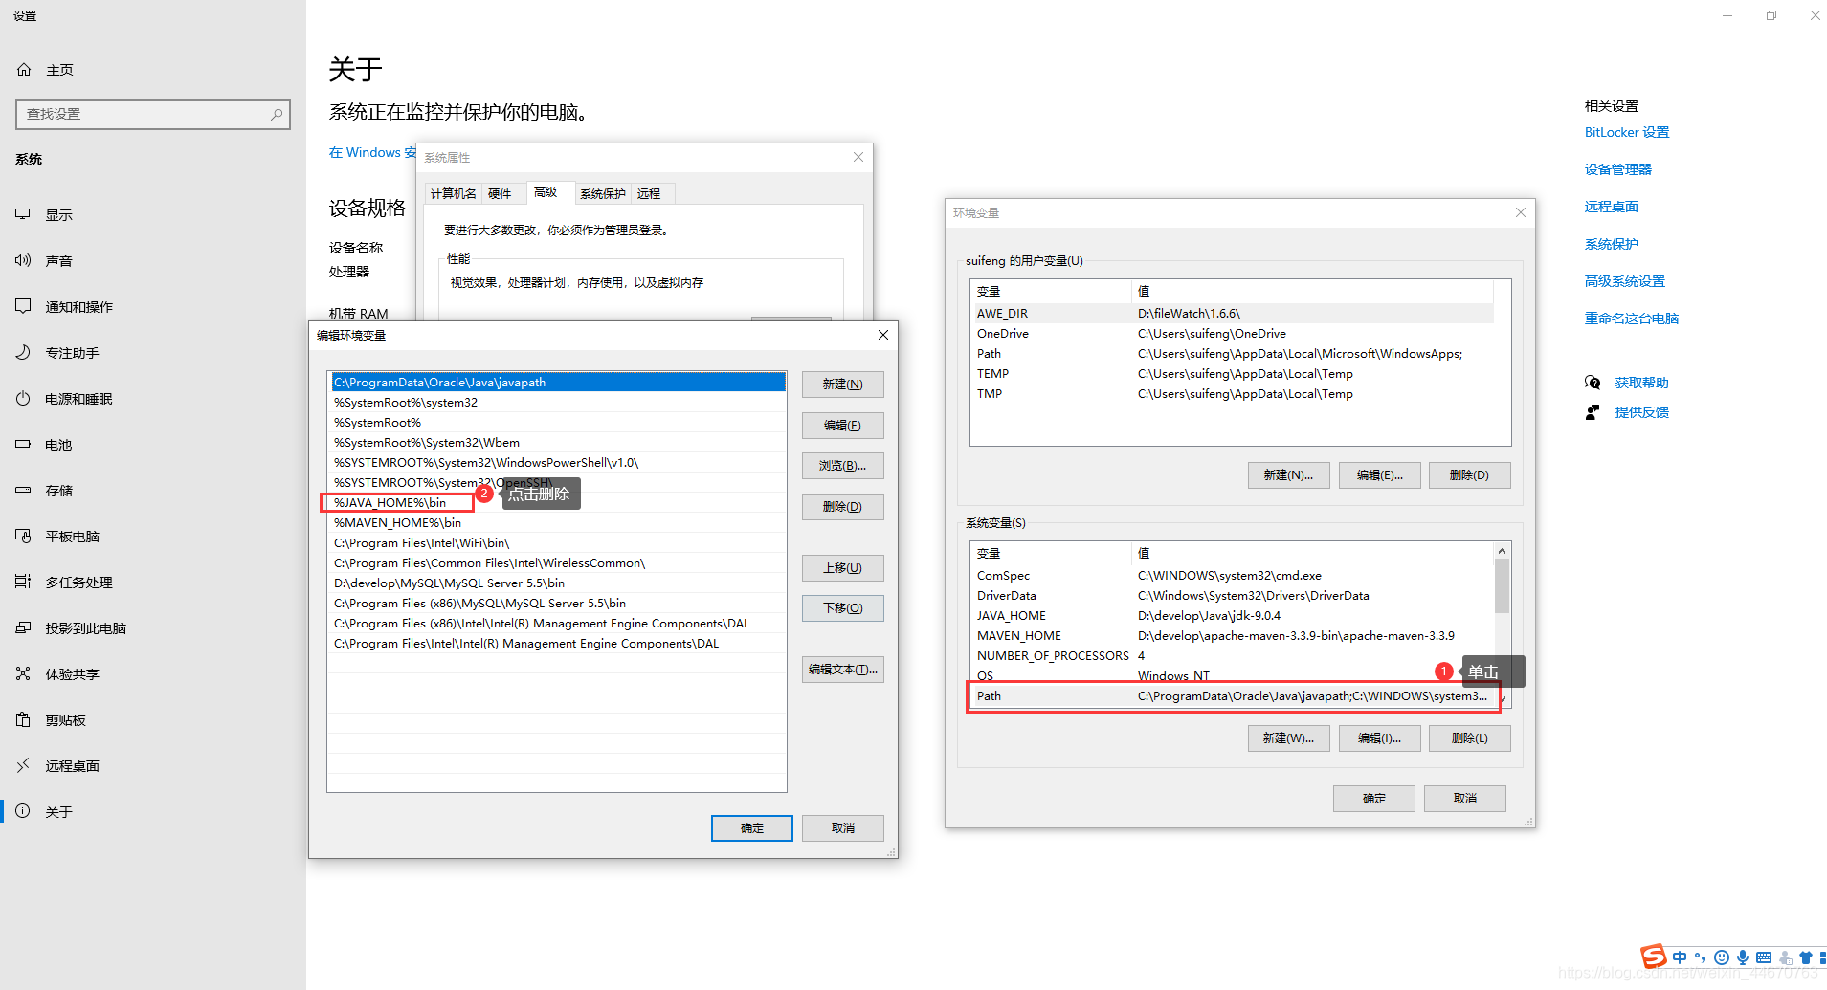Select the JAVA_HOME system variable row
Screen dimensions: 1827x990
[1233, 616]
